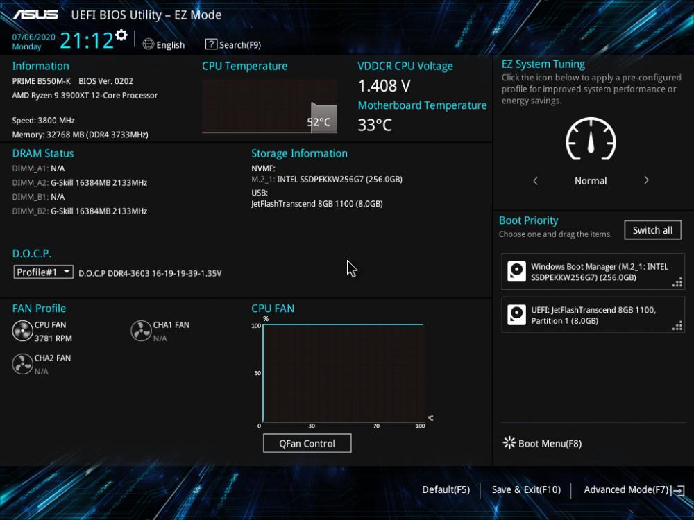Click the Advanced Mode exit arrow icon
Viewport: 694px width, 520px height.
click(x=679, y=490)
